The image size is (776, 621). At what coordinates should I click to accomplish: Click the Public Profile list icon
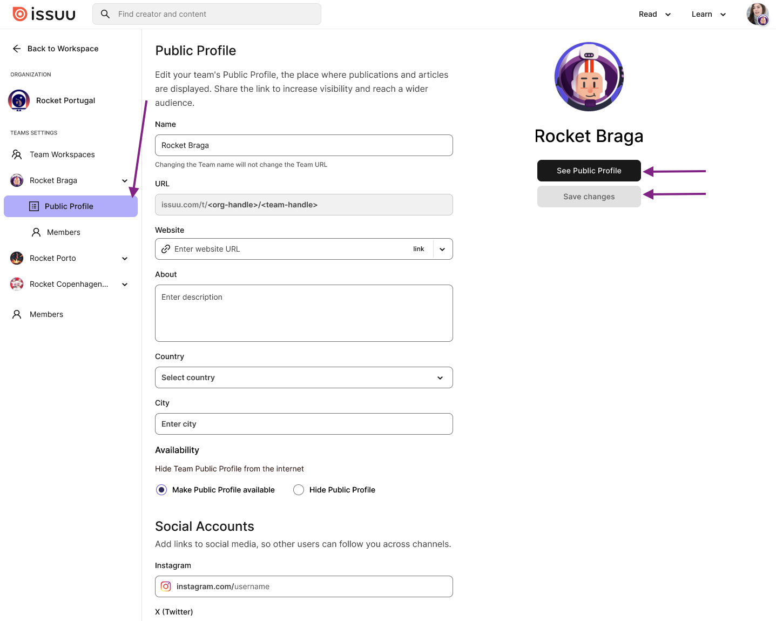(x=34, y=206)
